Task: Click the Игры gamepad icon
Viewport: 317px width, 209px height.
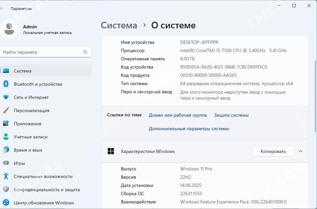Action: 6,163
